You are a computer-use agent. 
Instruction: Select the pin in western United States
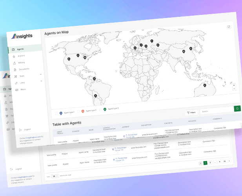(69, 59)
